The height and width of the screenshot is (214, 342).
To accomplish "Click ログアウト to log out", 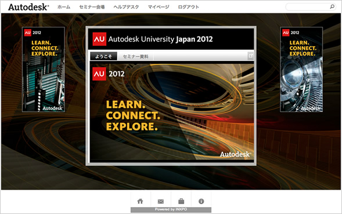I will (188, 7).
